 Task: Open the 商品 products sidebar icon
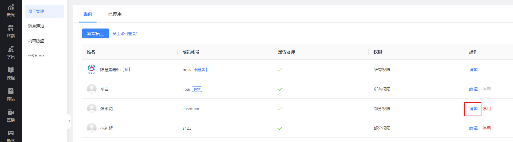tap(11, 91)
